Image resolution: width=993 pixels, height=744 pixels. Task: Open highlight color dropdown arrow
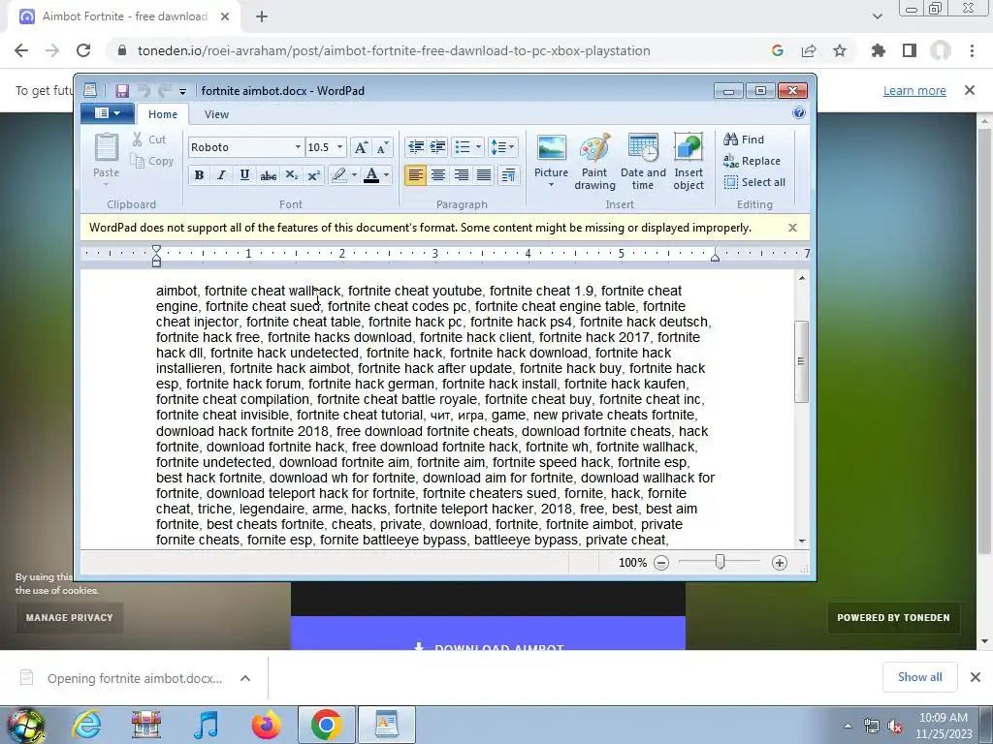click(354, 175)
